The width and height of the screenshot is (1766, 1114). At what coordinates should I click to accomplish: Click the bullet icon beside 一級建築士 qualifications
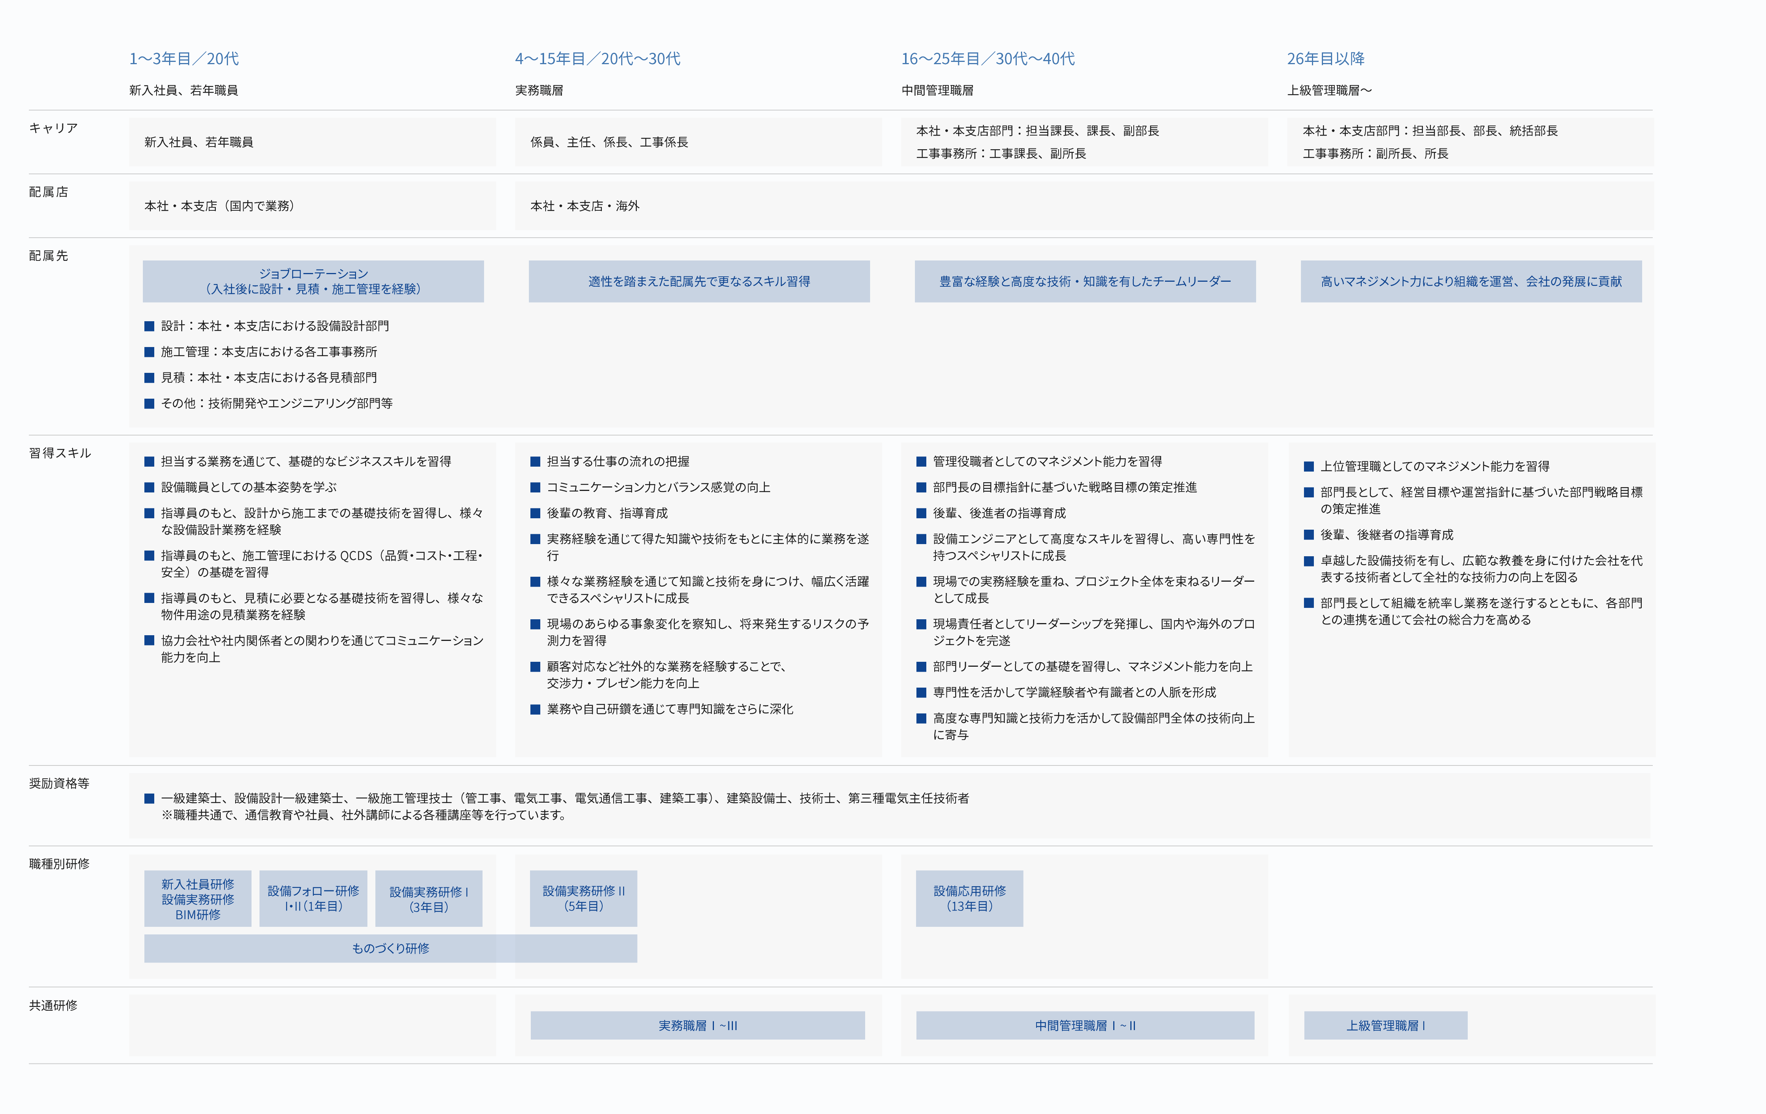coord(149,798)
